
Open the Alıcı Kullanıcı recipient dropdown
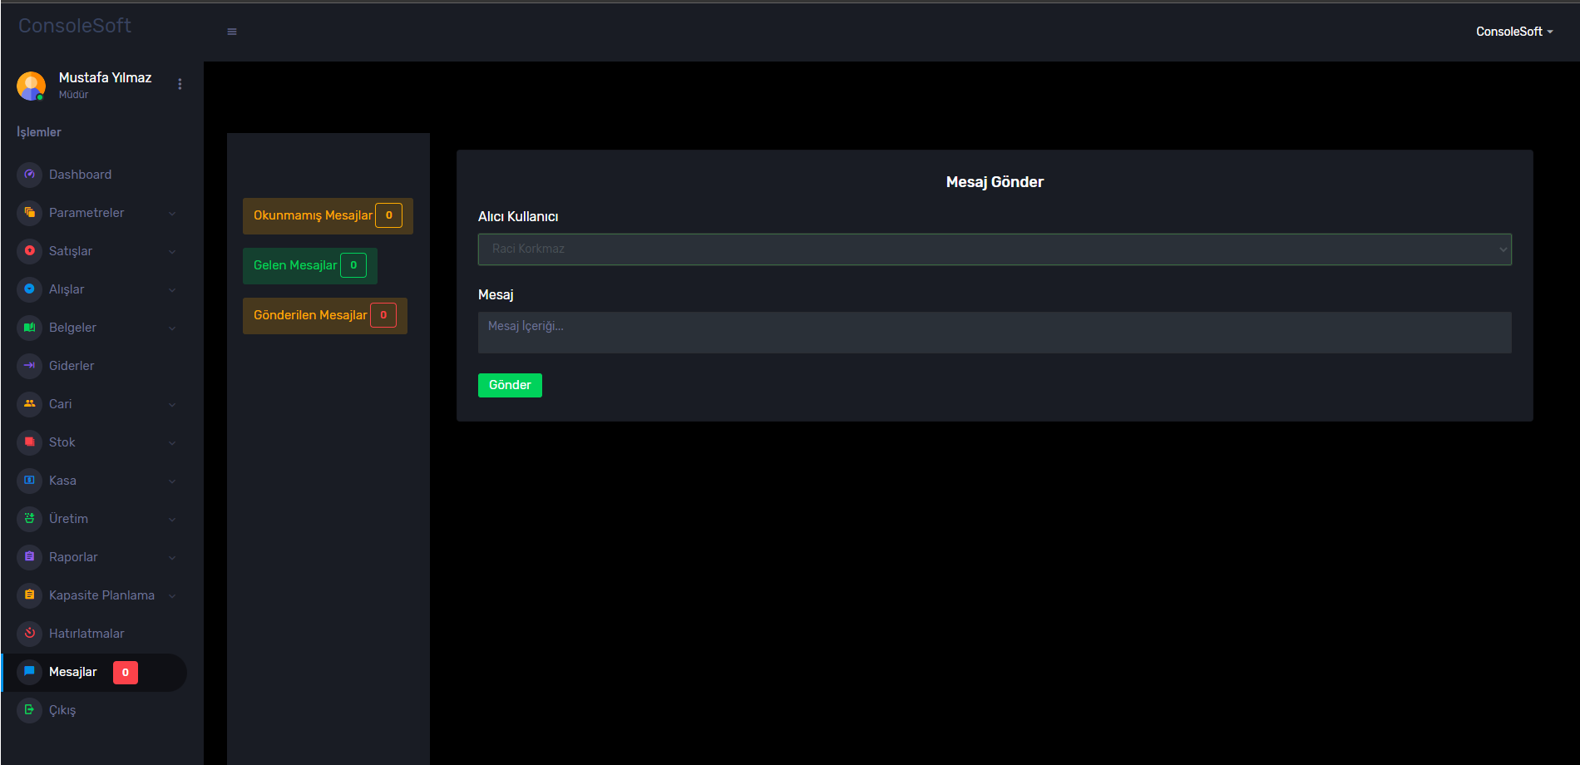[x=995, y=249]
